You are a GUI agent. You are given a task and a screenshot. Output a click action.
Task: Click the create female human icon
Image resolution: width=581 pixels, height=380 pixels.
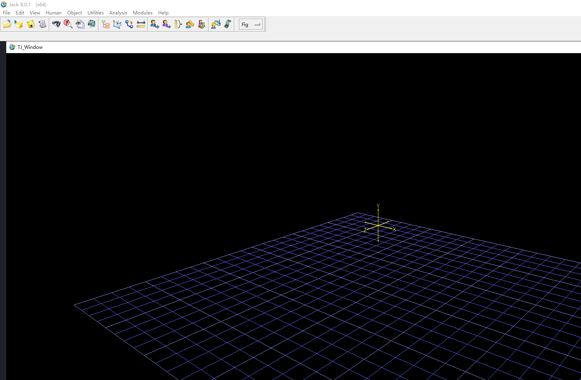tap(167, 24)
